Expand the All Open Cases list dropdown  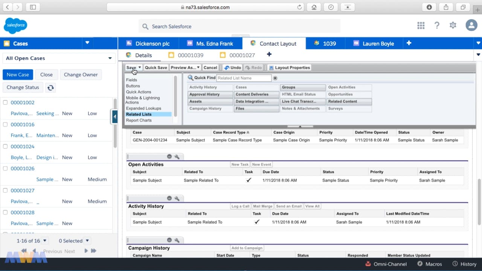(110, 58)
